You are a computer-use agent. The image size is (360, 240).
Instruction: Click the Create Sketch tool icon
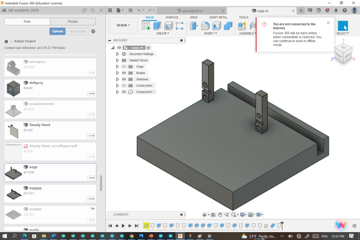[x=146, y=26]
